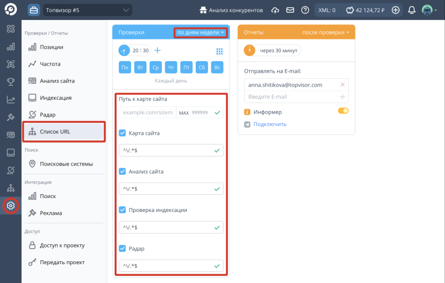Add a check time with plus icon
Image resolution: width=445 pixels, height=283 pixels.
tap(157, 50)
